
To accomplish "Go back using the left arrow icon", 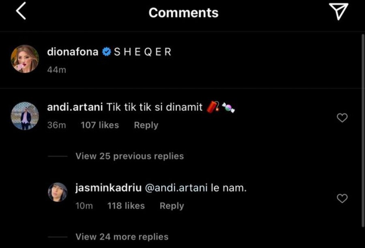I will (21, 11).
